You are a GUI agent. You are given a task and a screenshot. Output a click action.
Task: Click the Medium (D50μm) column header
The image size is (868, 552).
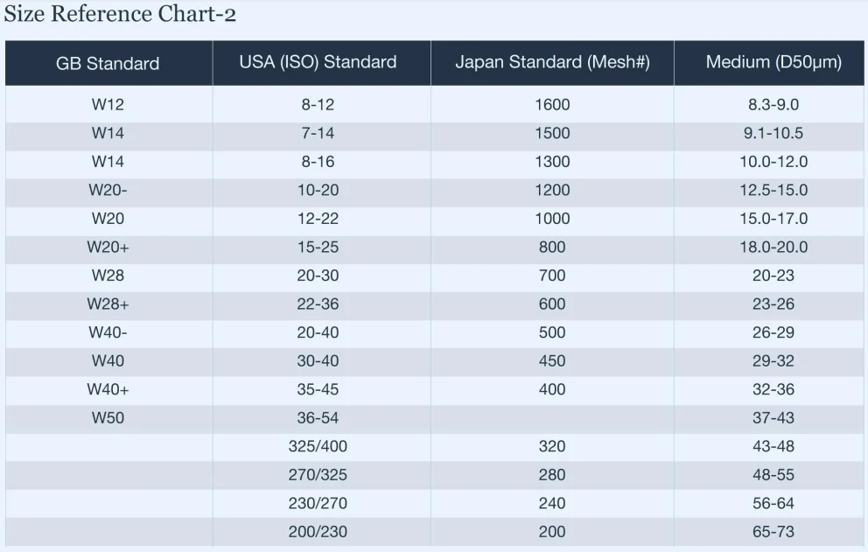click(x=773, y=62)
